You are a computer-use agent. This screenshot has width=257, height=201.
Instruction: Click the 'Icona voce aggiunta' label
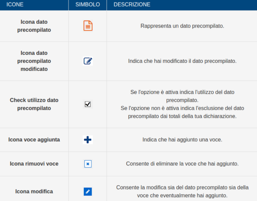[34, 139]
